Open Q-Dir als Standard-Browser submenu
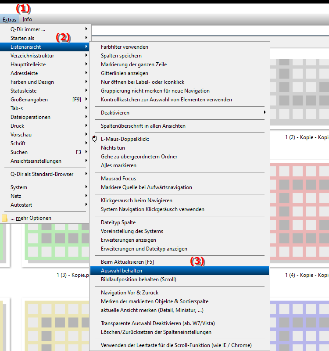 [x=45, y=174]
